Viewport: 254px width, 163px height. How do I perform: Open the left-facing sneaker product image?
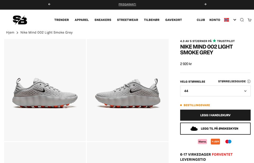pyautogui.click(x=128, y=90)
